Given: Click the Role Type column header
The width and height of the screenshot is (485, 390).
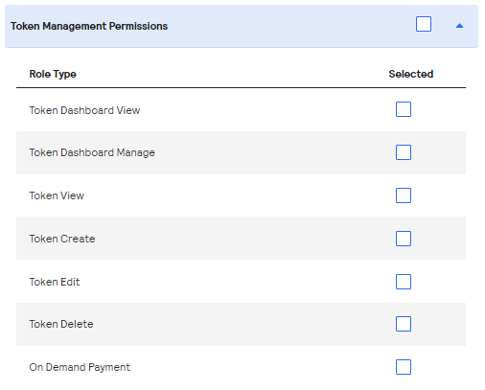Looking at the screenshot, I should click(53, 74).
